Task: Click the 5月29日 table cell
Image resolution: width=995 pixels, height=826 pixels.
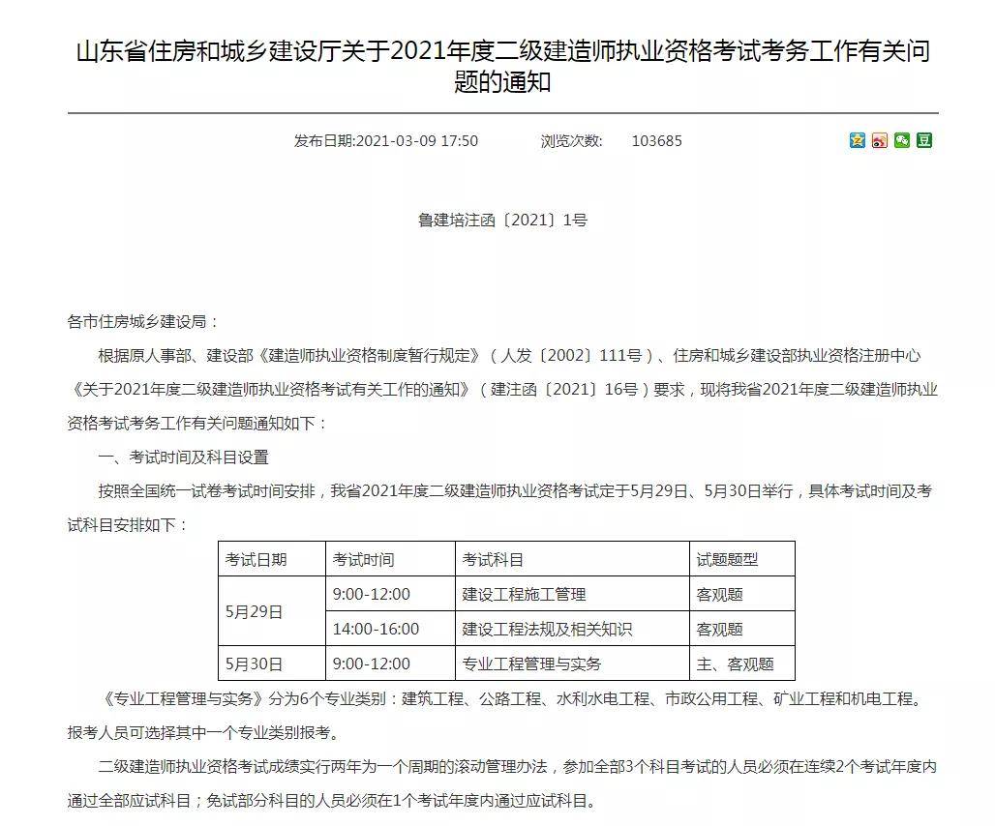Action: [272, 611]
